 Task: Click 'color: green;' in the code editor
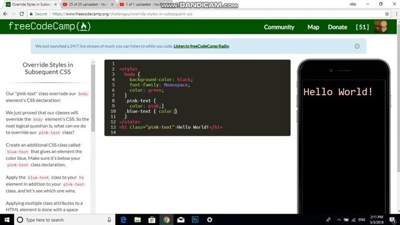[146, 90]
